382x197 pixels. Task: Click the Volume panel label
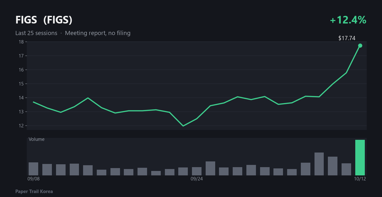point(37,139)
